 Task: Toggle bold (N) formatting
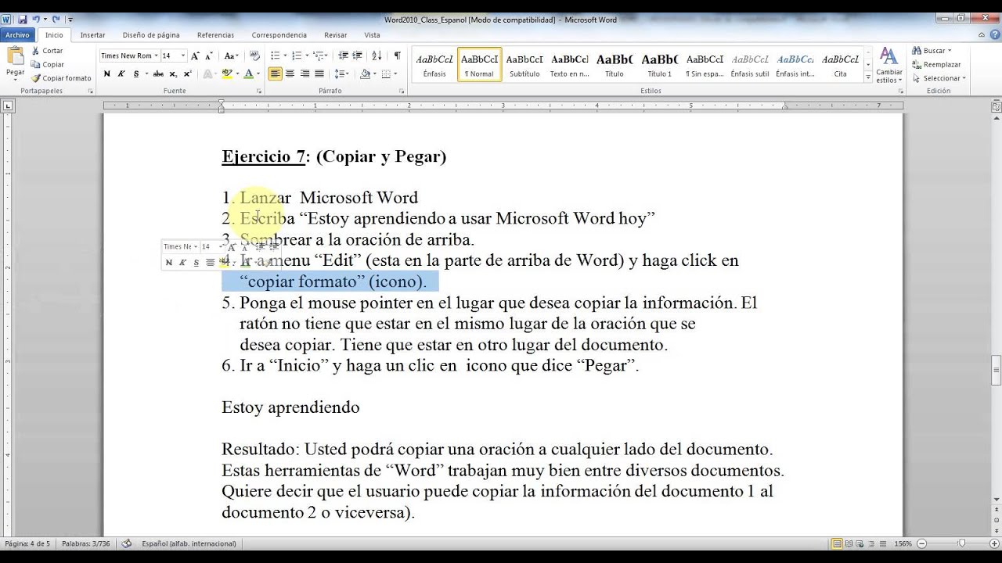[107, 74]
